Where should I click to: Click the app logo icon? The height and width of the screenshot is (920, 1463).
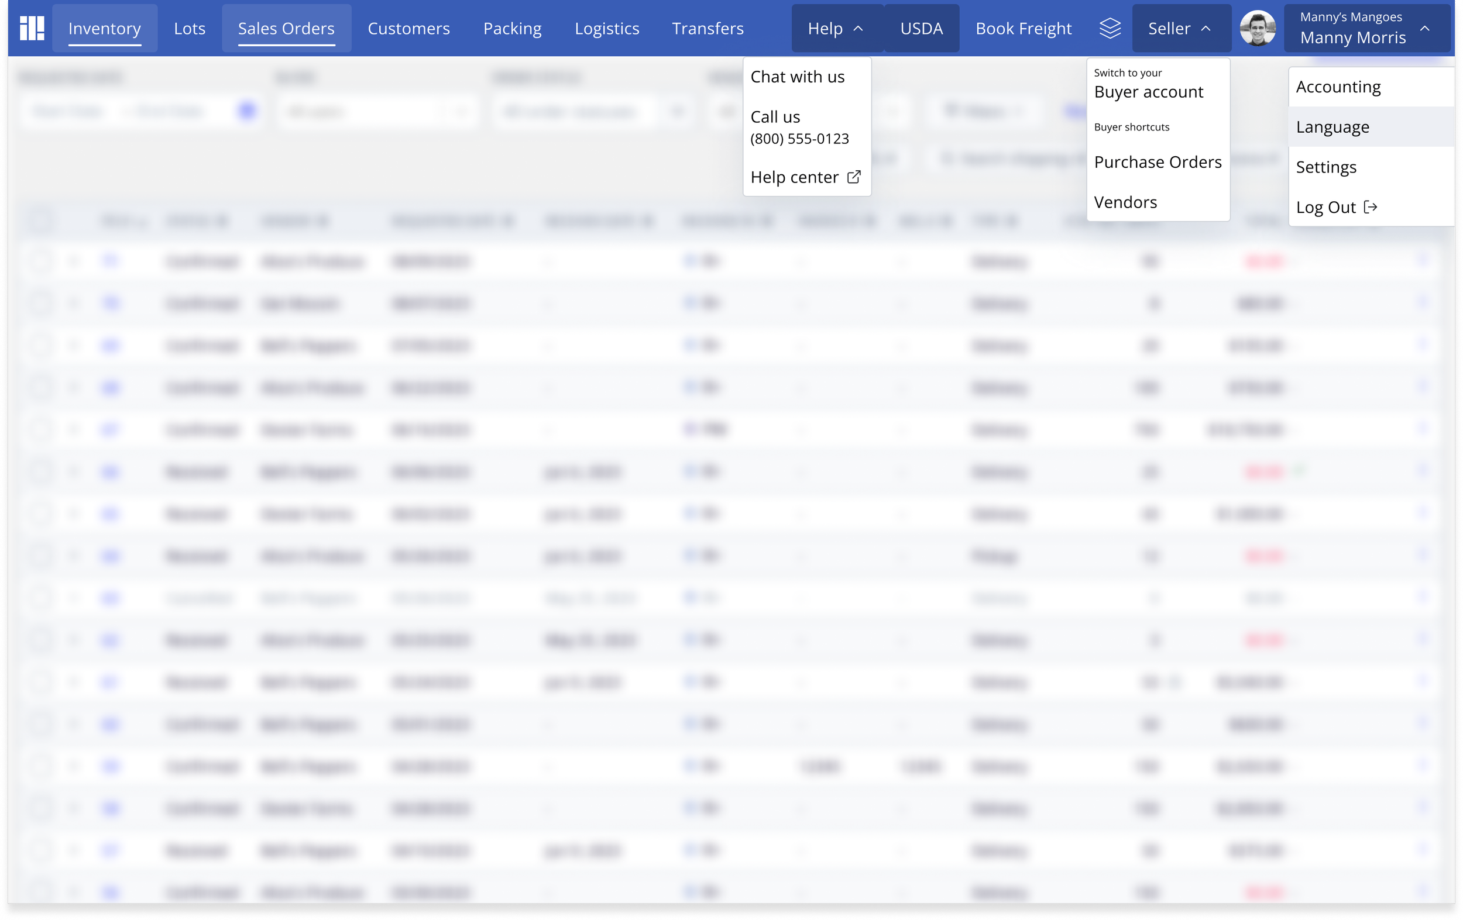coord(32,28)
